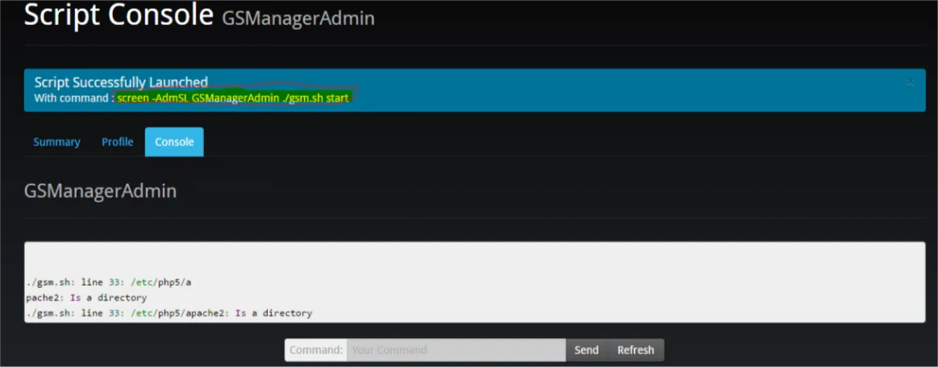Image resolution: width=938 pixels, height=367 pixels.
Task: Click the 'Command:' label beside the input
Action: point(316,350)
